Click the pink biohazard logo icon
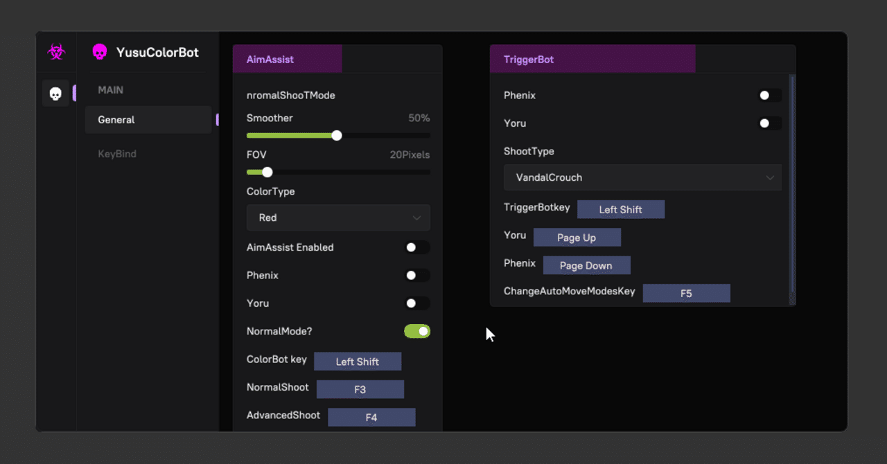Screen dimensions: 887x464 [x=56, y=52]
